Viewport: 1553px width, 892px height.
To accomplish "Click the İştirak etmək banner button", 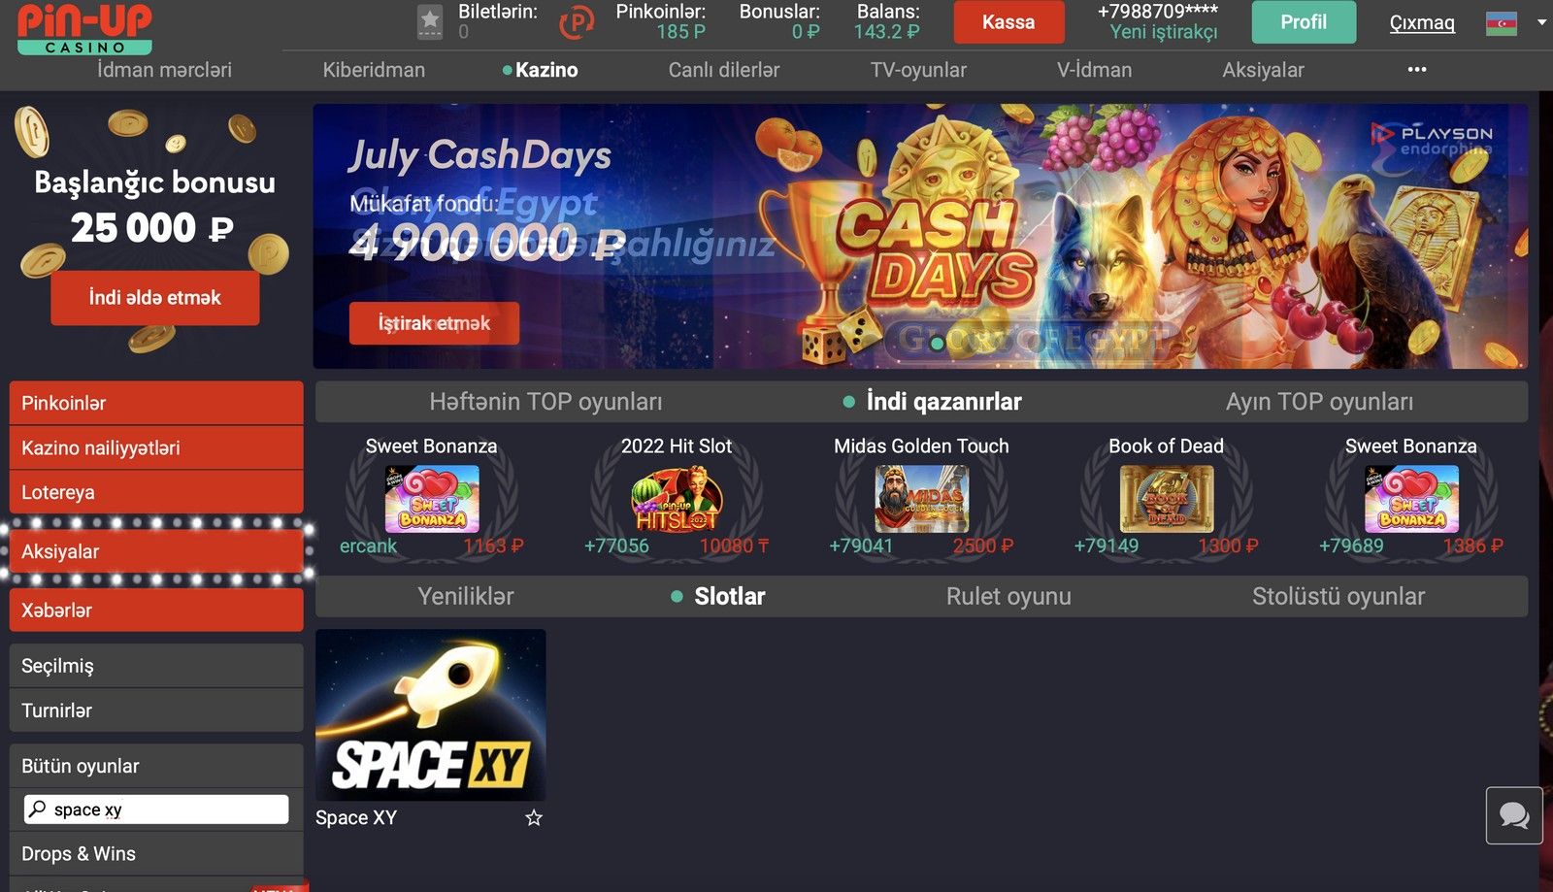I will coord(434,323).
